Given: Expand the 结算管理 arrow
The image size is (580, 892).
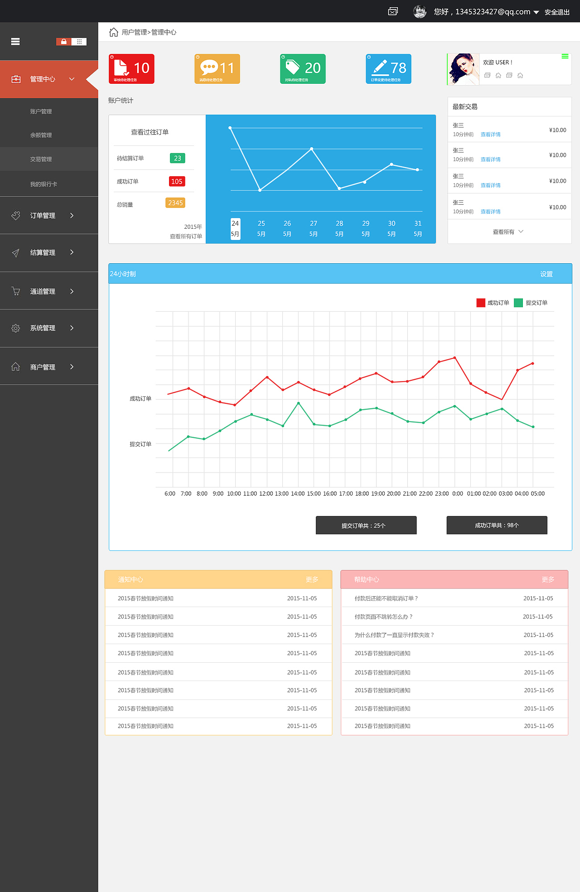Looking at the screenshot, I should [x=72, y=252].
